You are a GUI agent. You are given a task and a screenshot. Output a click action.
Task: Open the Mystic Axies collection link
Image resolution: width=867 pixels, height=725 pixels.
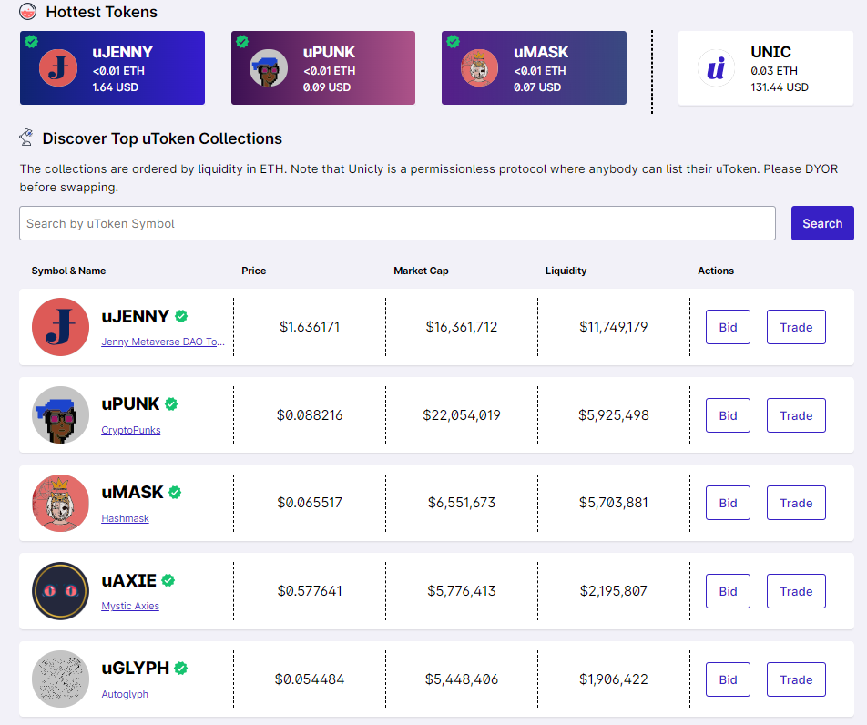(130, 606)
